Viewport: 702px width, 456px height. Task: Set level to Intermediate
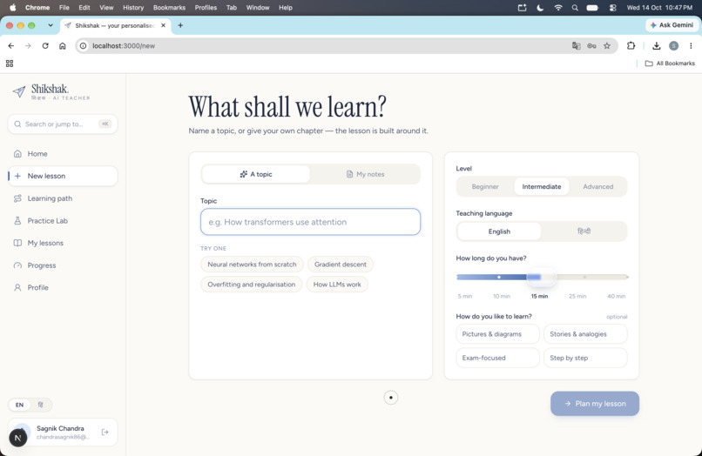(541, 186)
